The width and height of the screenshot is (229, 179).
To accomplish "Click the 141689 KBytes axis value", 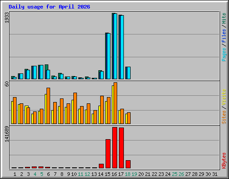I will pyautogui.click(x=7, y=134).
